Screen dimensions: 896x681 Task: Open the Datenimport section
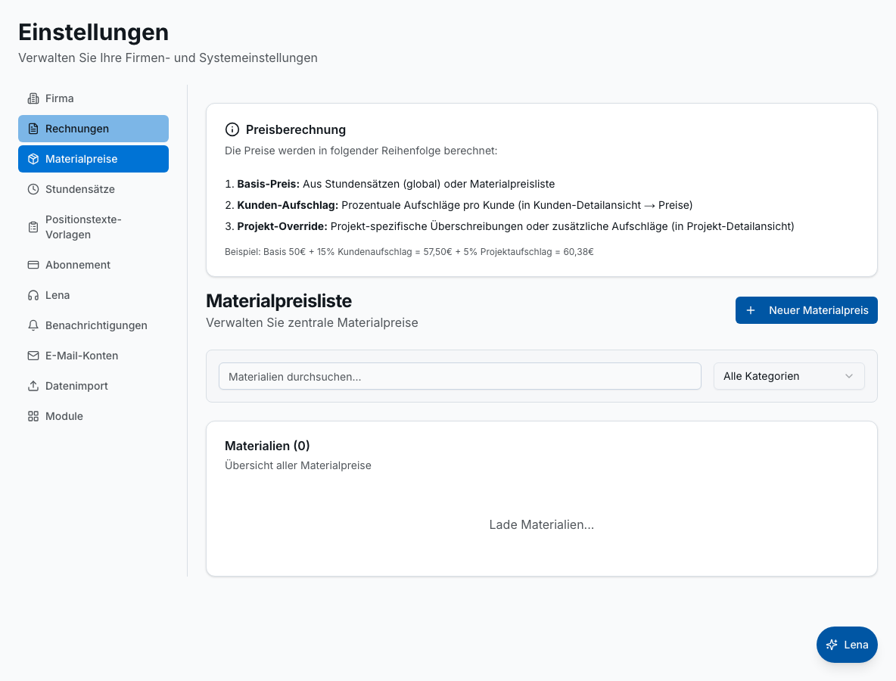pyautogui.click(x=93, y=386)
